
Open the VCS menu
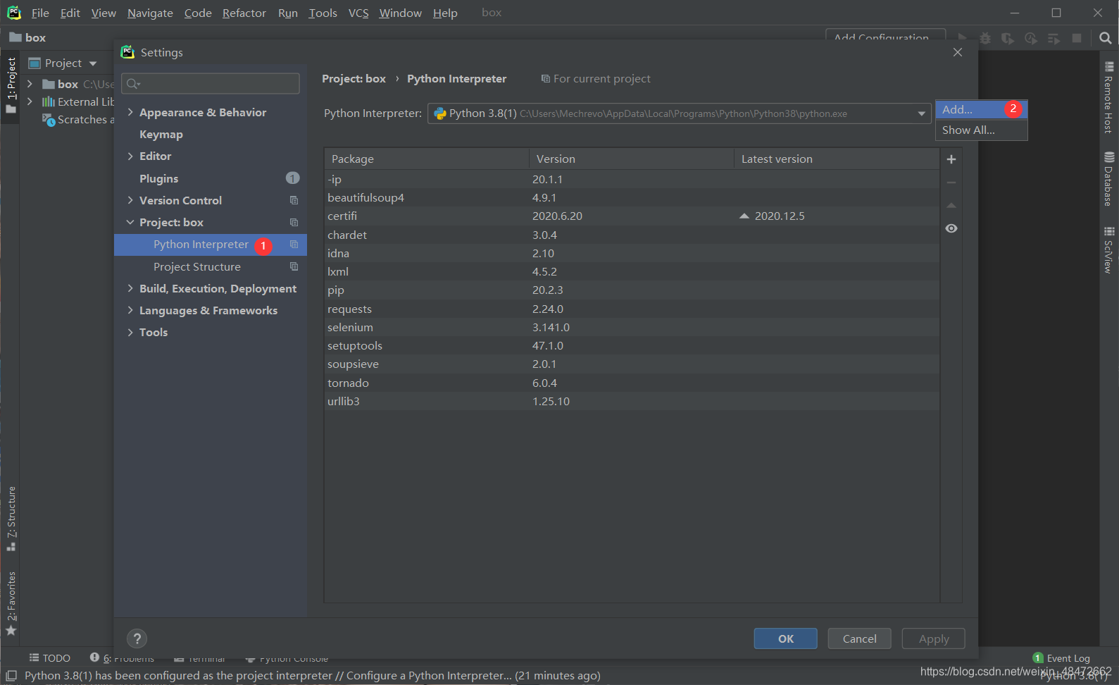tap(358, 13)
